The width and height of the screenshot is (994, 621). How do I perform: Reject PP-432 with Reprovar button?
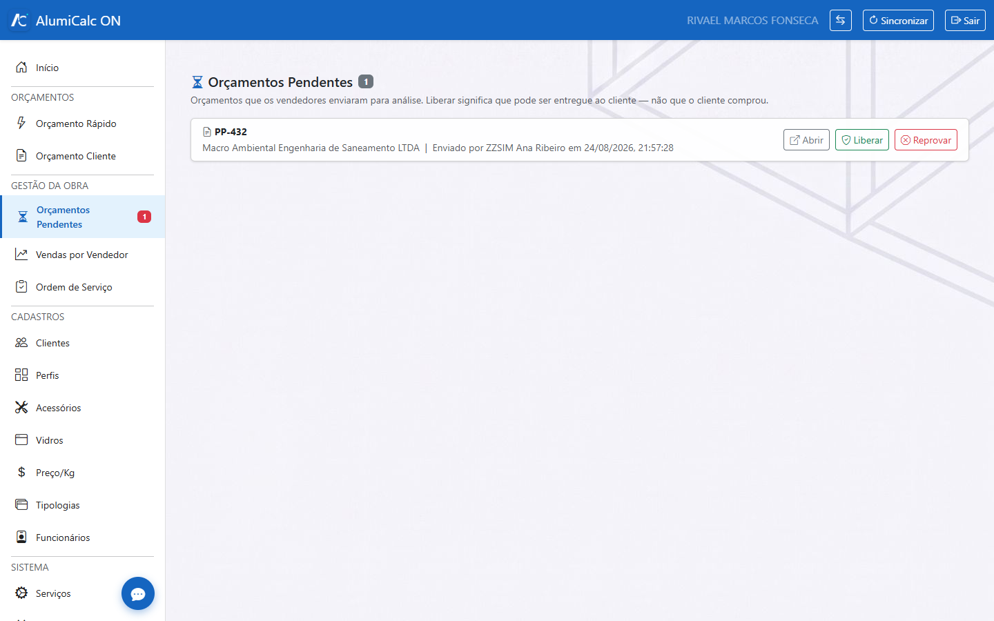(926, 140)
